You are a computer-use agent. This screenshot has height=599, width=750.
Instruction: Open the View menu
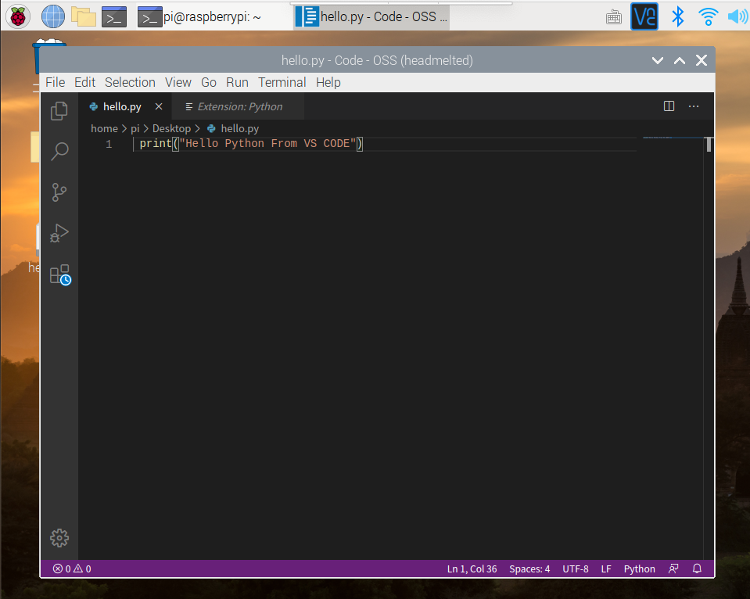pyautogui.click(x=178, y=82)
